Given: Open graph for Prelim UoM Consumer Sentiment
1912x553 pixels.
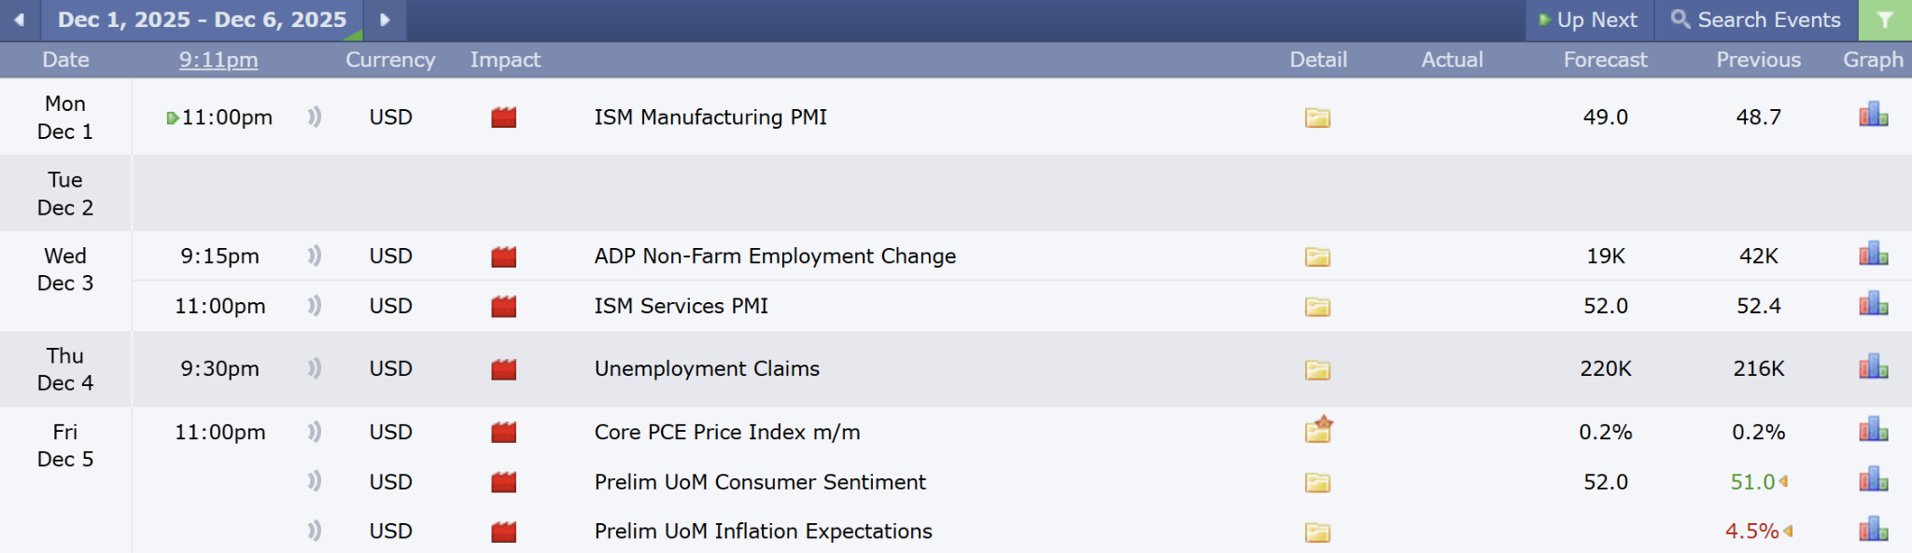Looking at the screenshot, I should 1873,481.
